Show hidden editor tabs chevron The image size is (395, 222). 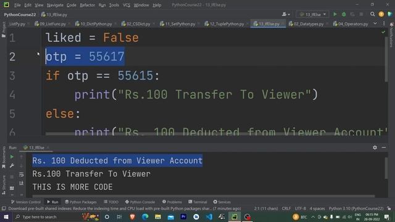pyautogui.click(x=375, y=23)
